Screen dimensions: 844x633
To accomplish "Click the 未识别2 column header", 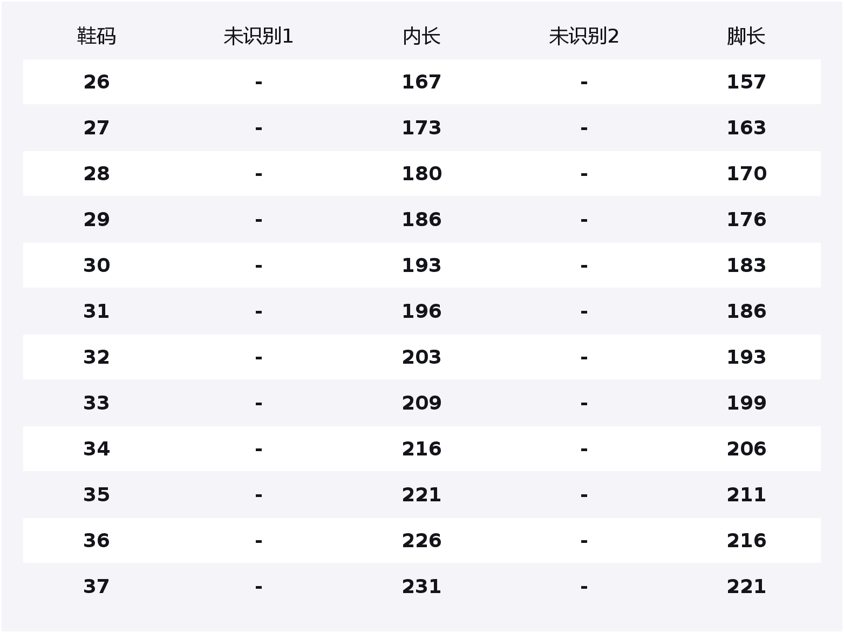I will coord(584,37).
